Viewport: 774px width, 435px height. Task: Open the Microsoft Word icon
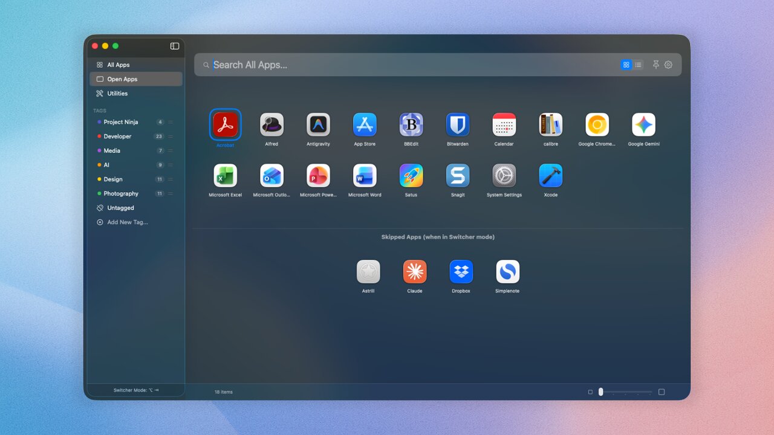tap(365, 175)
